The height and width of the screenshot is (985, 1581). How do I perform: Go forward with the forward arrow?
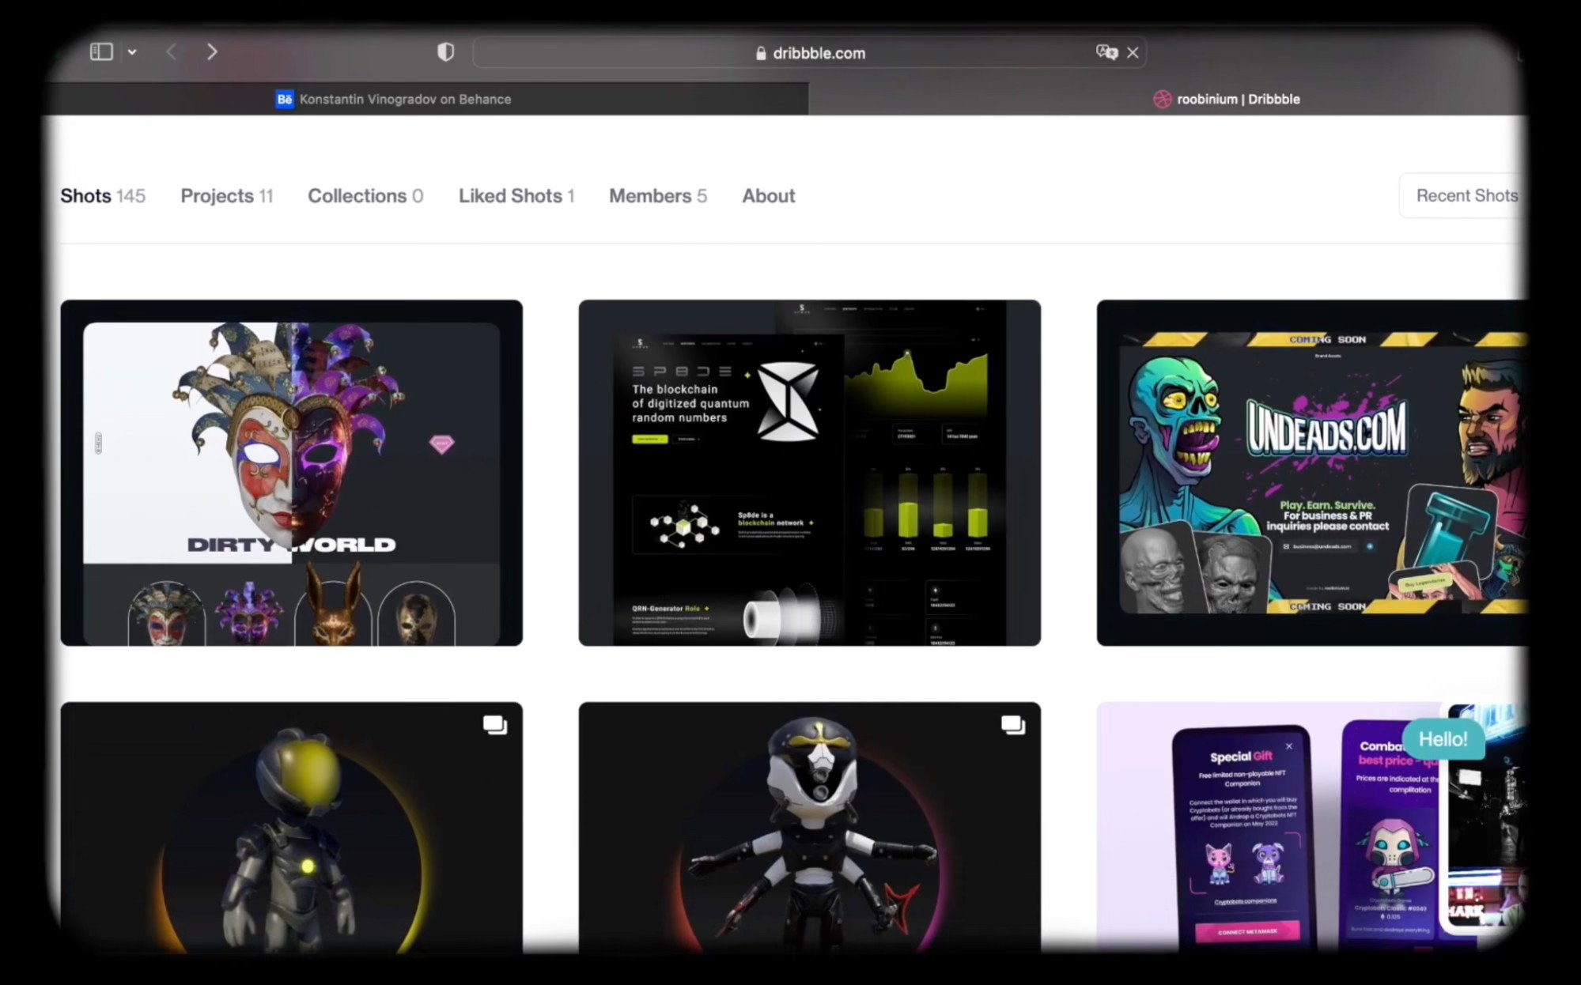click(x=212, y=52)
